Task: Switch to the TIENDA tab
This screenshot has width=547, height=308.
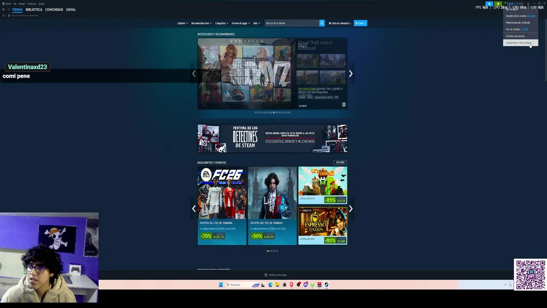Action: click(x=18, y=9)
